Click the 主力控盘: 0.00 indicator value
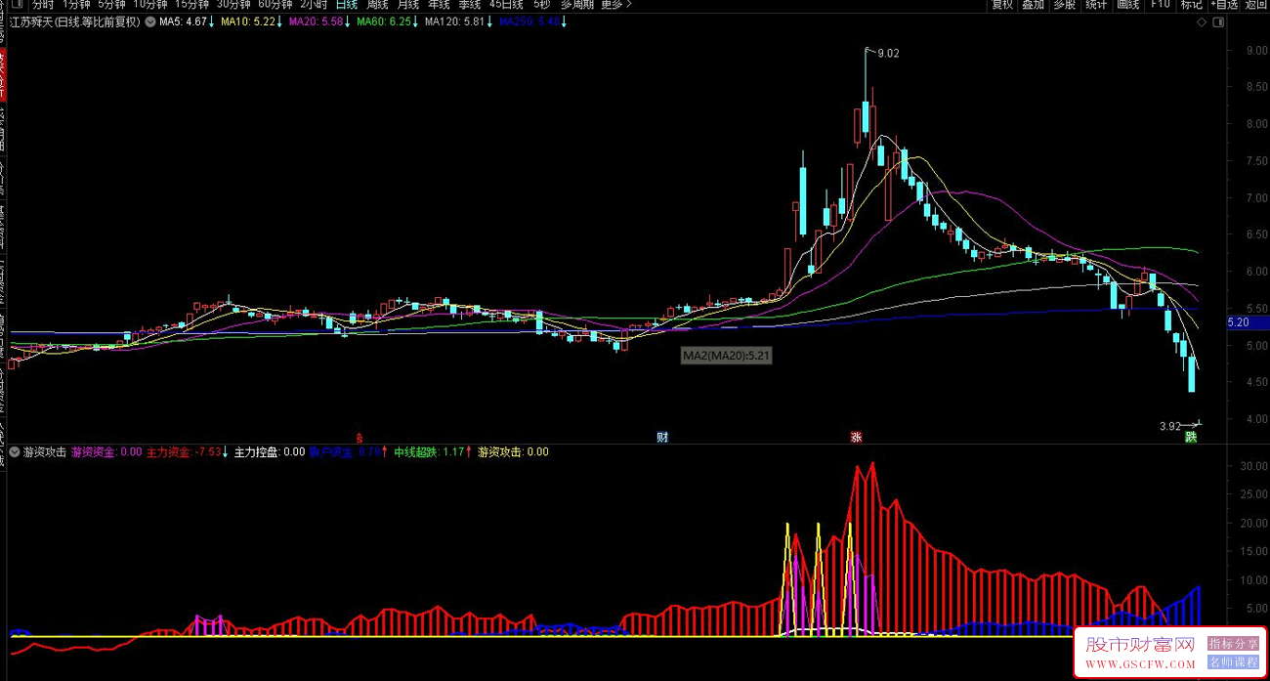Screen dimensions: 1270x681 click(x=270, y=452)
